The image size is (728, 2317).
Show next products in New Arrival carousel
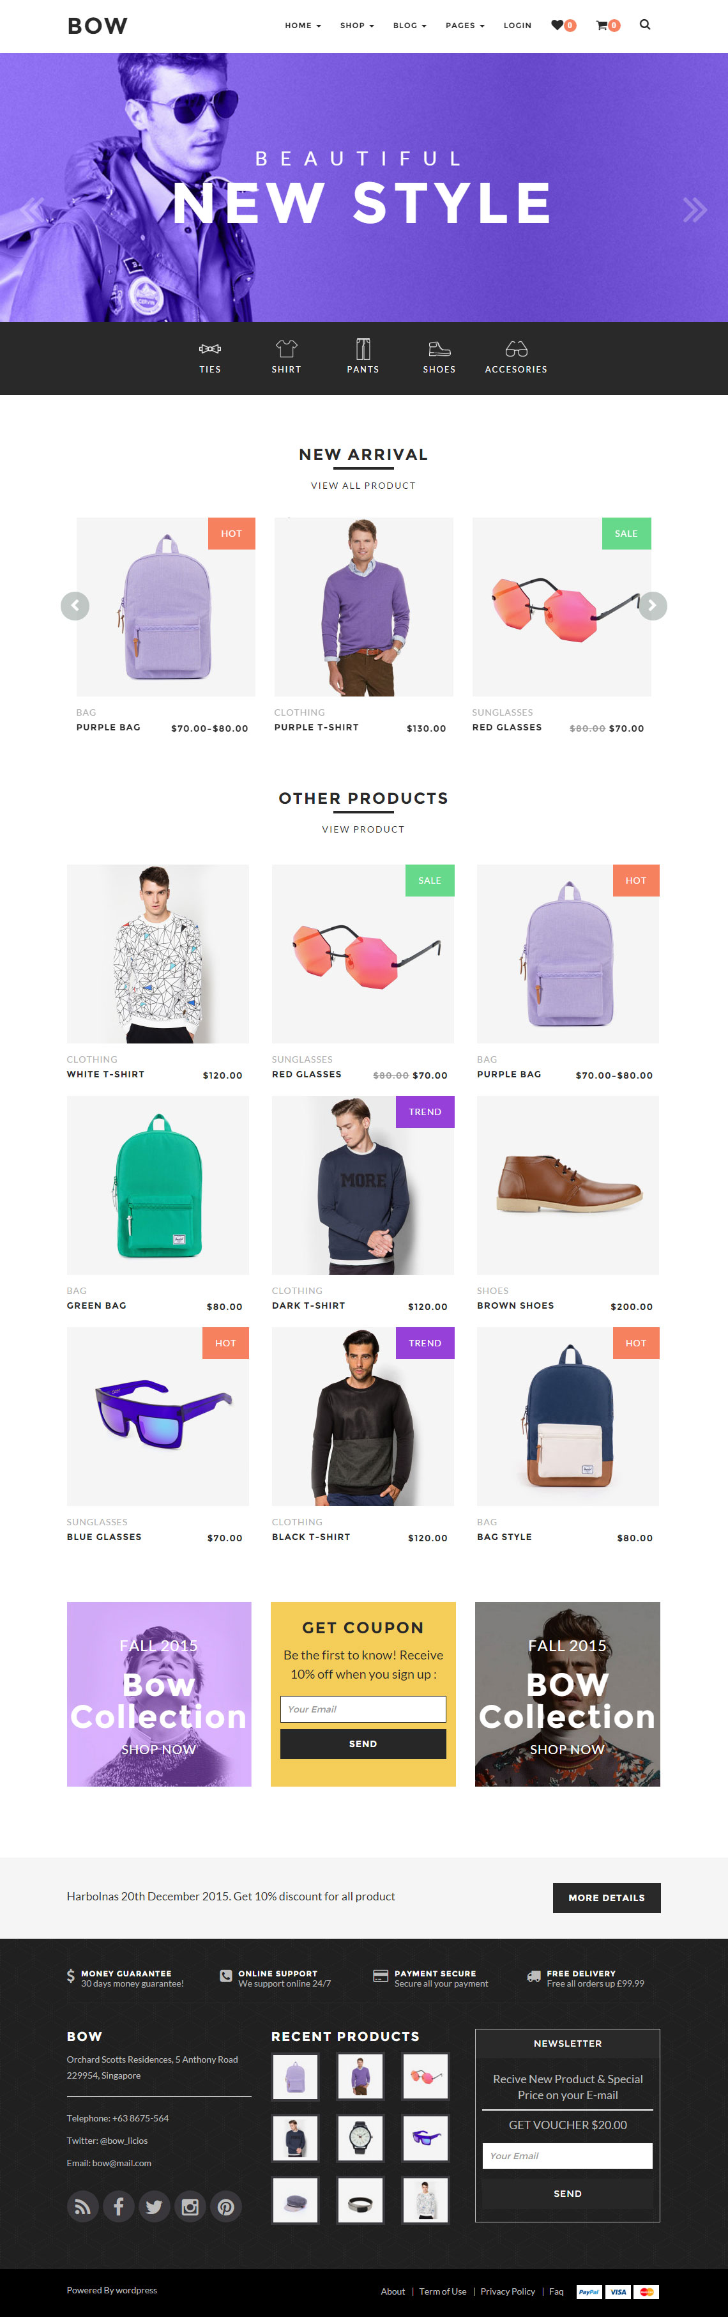(653, 605)
